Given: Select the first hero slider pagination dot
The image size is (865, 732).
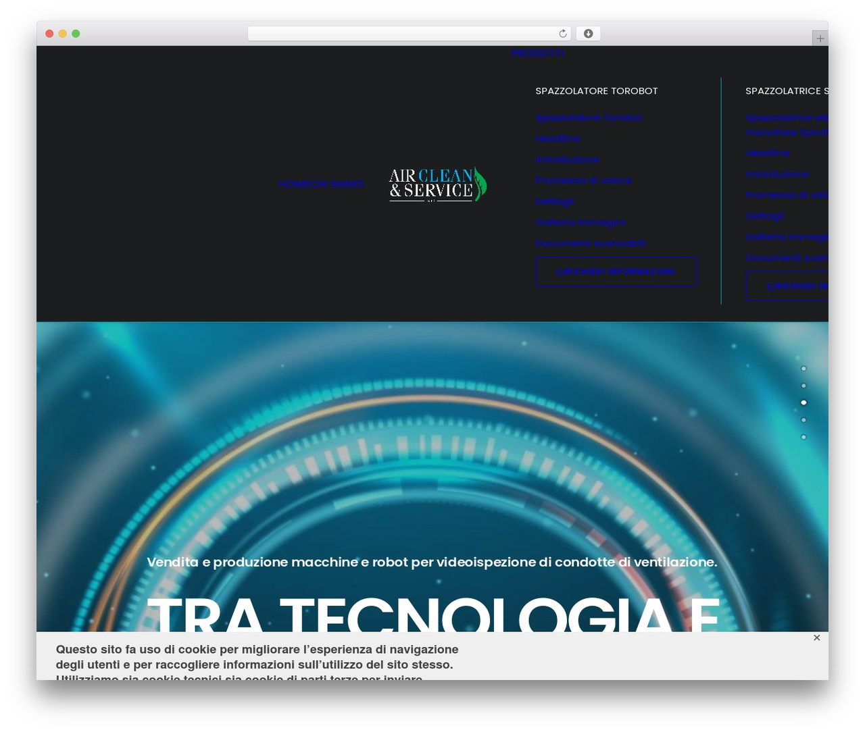Looking at the screenshot, I should tap(804, 369).
